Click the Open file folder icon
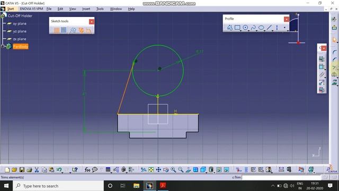Image resolution: width=339 pixels, height=191 pixels. [x=14, y=170]
